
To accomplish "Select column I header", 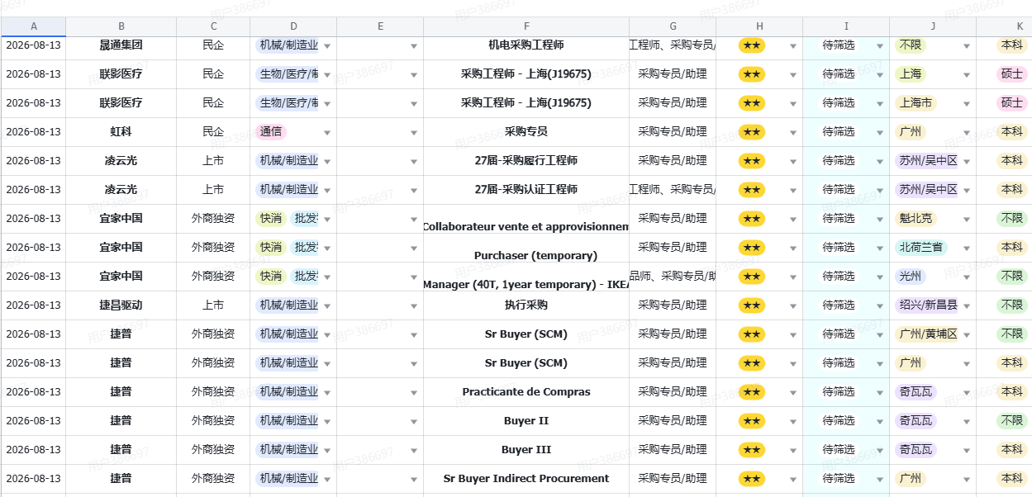I will (x=846, y=26).
